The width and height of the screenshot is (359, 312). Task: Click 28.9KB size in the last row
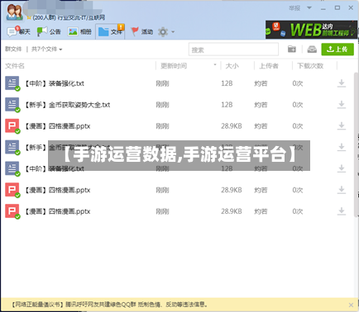232,211
